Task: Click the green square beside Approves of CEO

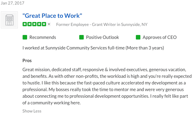Action: coord(138,37)
